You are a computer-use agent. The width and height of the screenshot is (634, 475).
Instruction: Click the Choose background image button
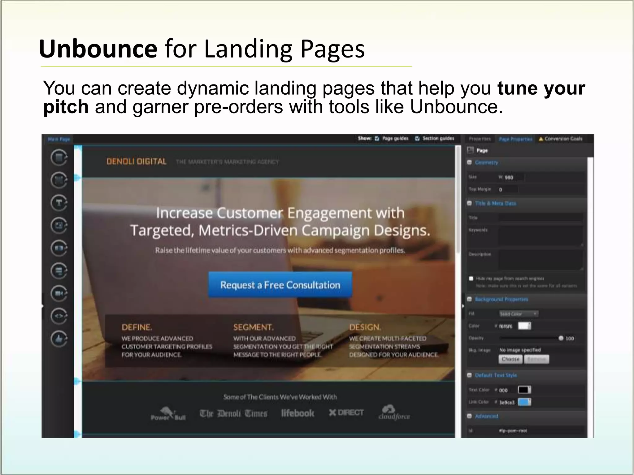pyautogui.click(x=510, y=359)
